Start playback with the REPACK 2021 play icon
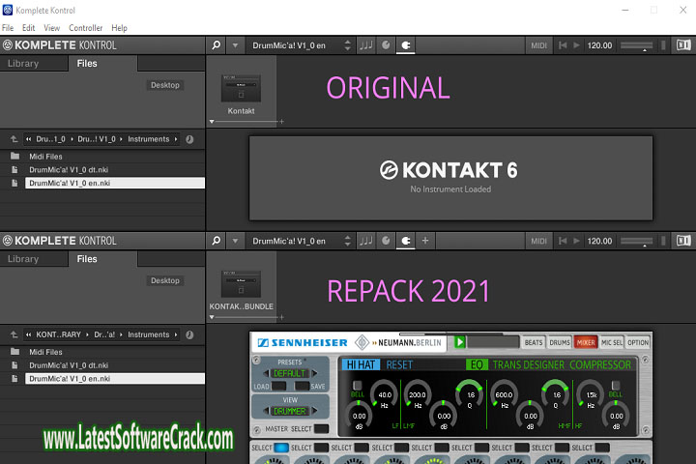696x464 pixels. 576,241
